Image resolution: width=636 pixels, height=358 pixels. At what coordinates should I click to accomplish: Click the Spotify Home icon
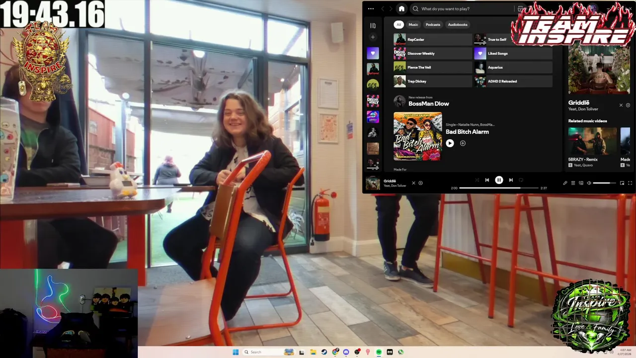pyautogui.click(x=401, y=8)
